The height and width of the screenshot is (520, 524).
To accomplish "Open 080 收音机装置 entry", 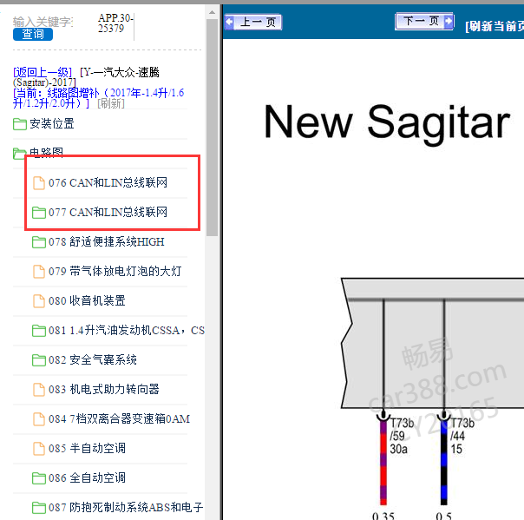I will pyautogui.click(x=87, y=300).
